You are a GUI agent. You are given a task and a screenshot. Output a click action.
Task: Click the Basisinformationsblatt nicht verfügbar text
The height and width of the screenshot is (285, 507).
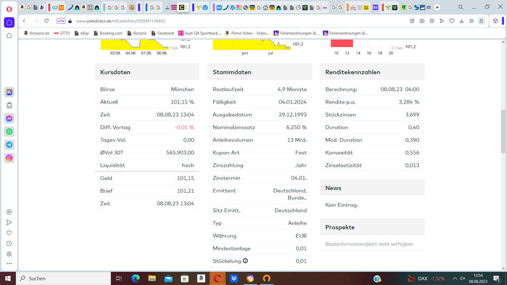coord(369,244)
